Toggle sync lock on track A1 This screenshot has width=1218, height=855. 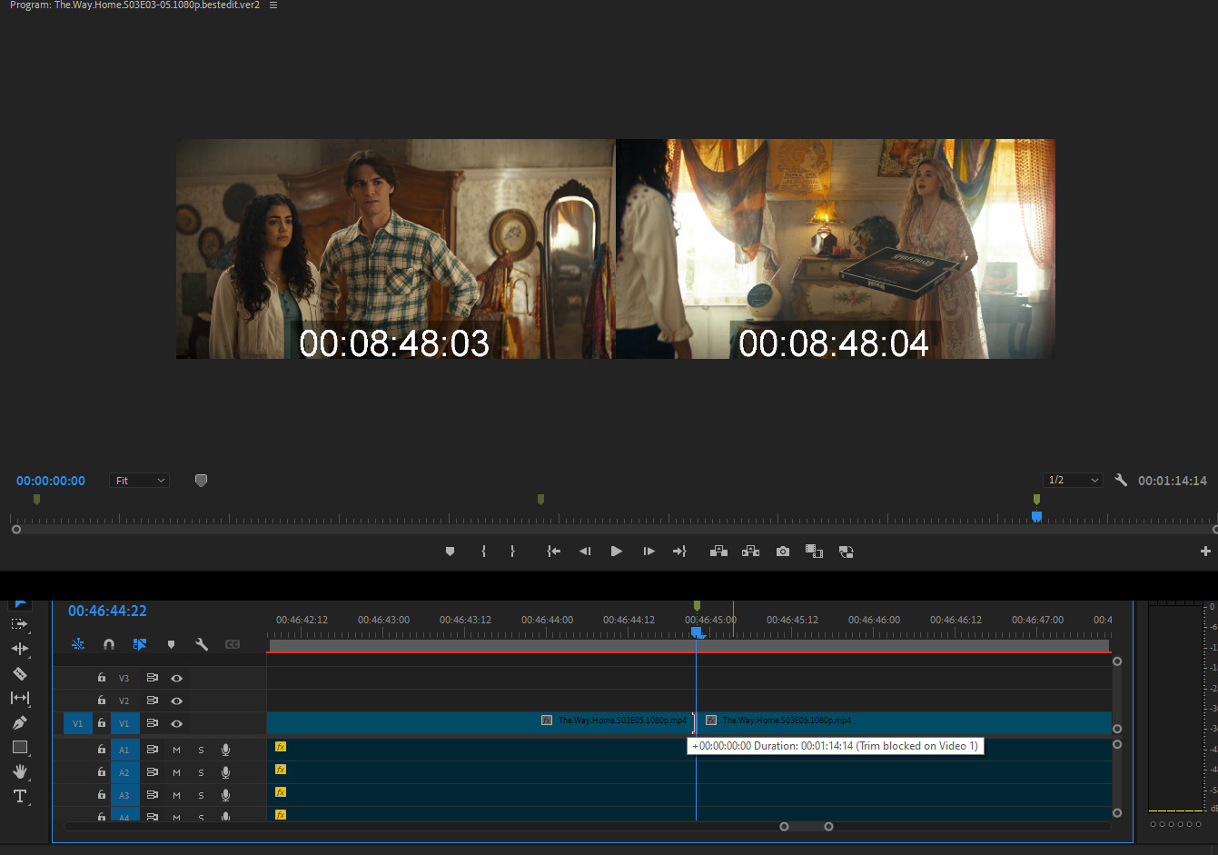click(x=152, y=750)
